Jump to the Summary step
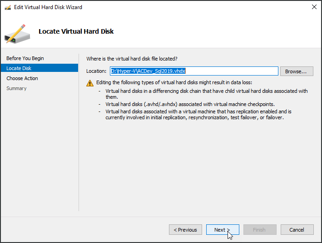This screenshot has width=322, height=243. [16, 88]
